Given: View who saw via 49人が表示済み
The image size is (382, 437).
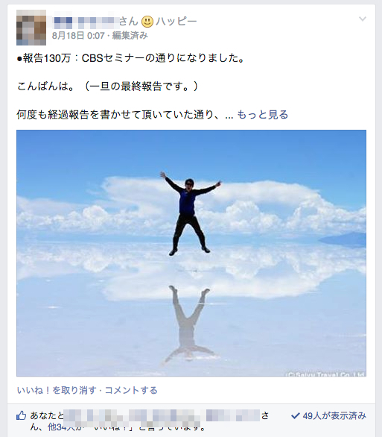Looking at the screenshot, I should click(x=334, y=416).
